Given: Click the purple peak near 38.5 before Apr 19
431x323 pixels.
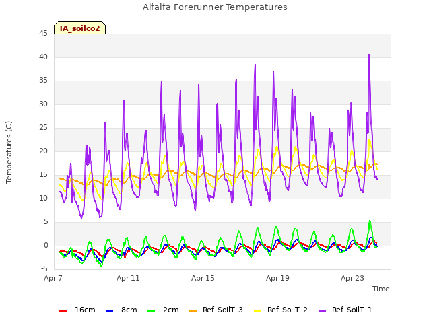Looking at the screenshot, I should click(x=255, y=65).
